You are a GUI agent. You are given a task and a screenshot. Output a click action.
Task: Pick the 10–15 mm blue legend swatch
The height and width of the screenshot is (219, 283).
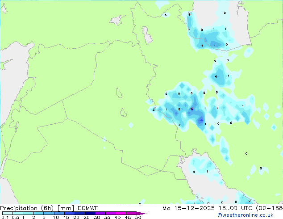click(59, 213)
